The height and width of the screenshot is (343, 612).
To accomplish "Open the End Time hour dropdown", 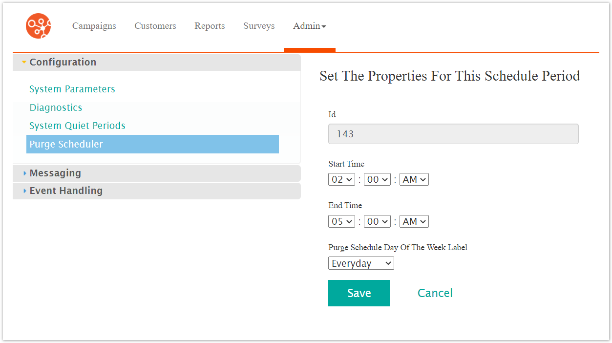I will click(x=341, y=221).
